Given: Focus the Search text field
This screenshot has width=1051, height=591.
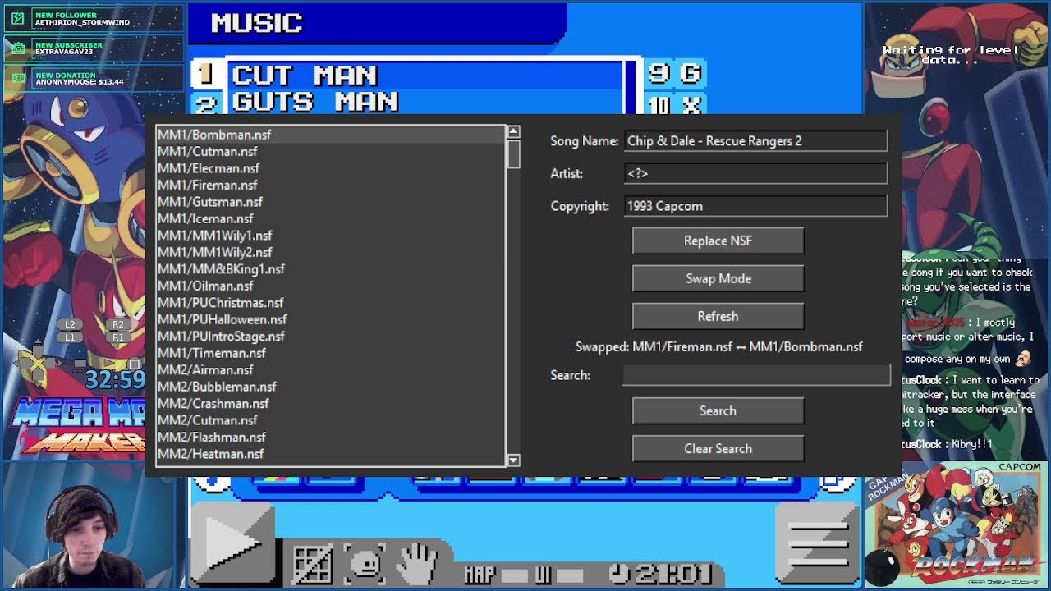Looking at the screenshot, I should click(756, 375).
